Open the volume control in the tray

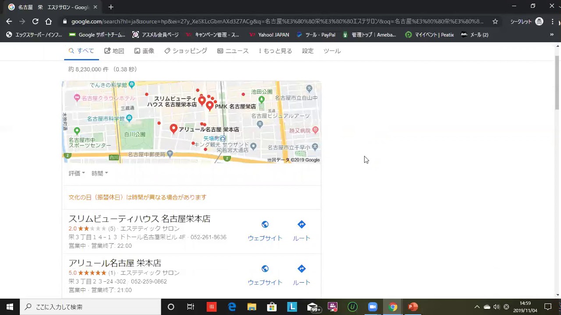pyautogui.click(x=496, y=307)
